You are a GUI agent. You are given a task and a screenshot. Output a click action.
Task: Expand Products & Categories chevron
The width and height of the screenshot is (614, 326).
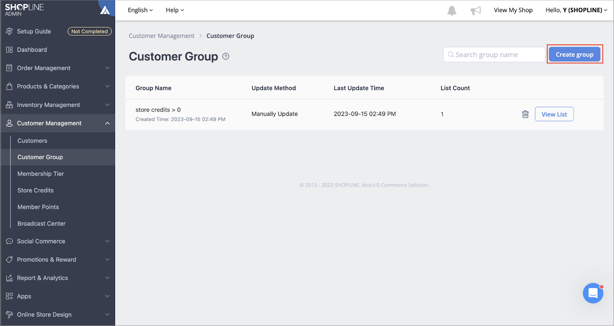click(x=107, y=86)
